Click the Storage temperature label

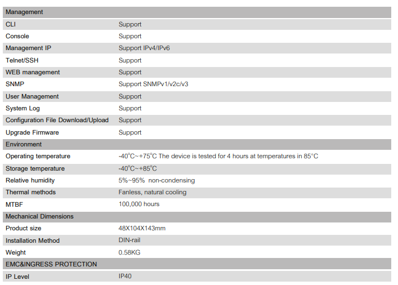(35, 168)
